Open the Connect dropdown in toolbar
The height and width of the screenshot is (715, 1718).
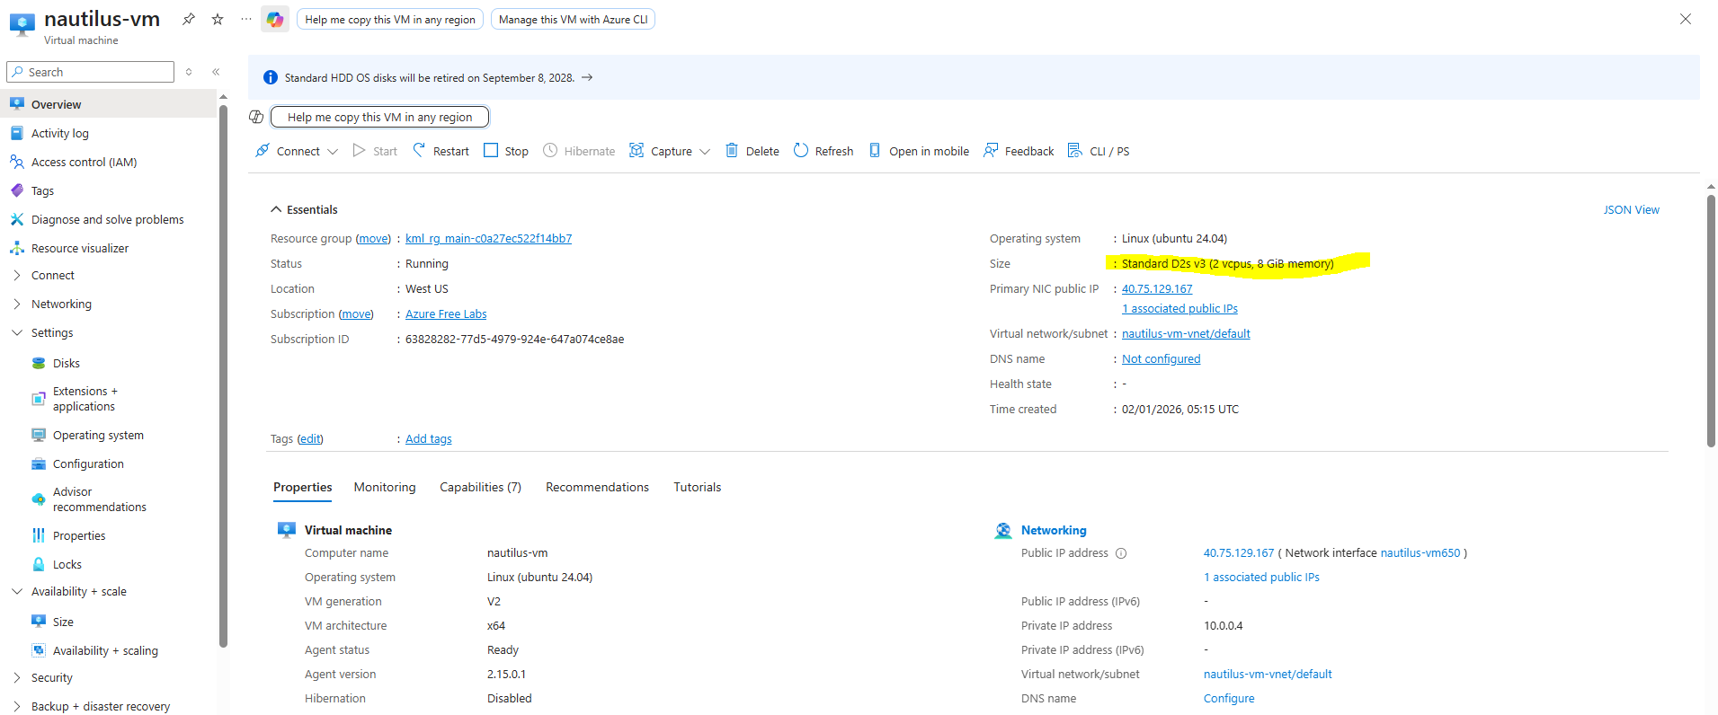(x=297, y=151)
